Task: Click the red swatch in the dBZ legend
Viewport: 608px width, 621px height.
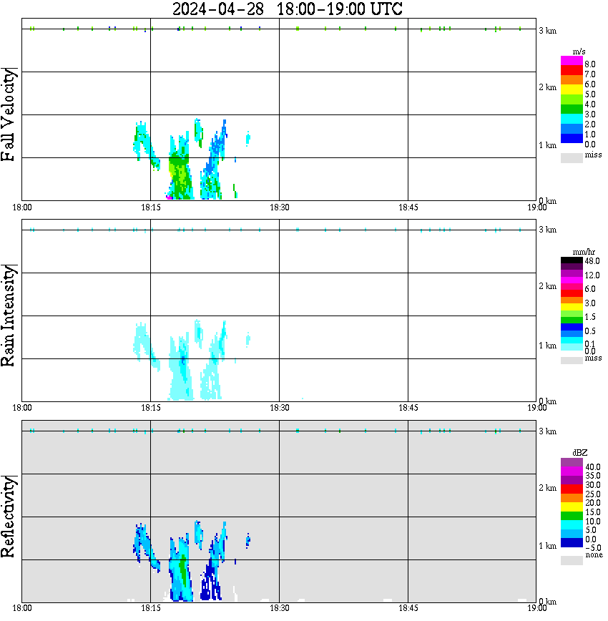Action: 572,489
